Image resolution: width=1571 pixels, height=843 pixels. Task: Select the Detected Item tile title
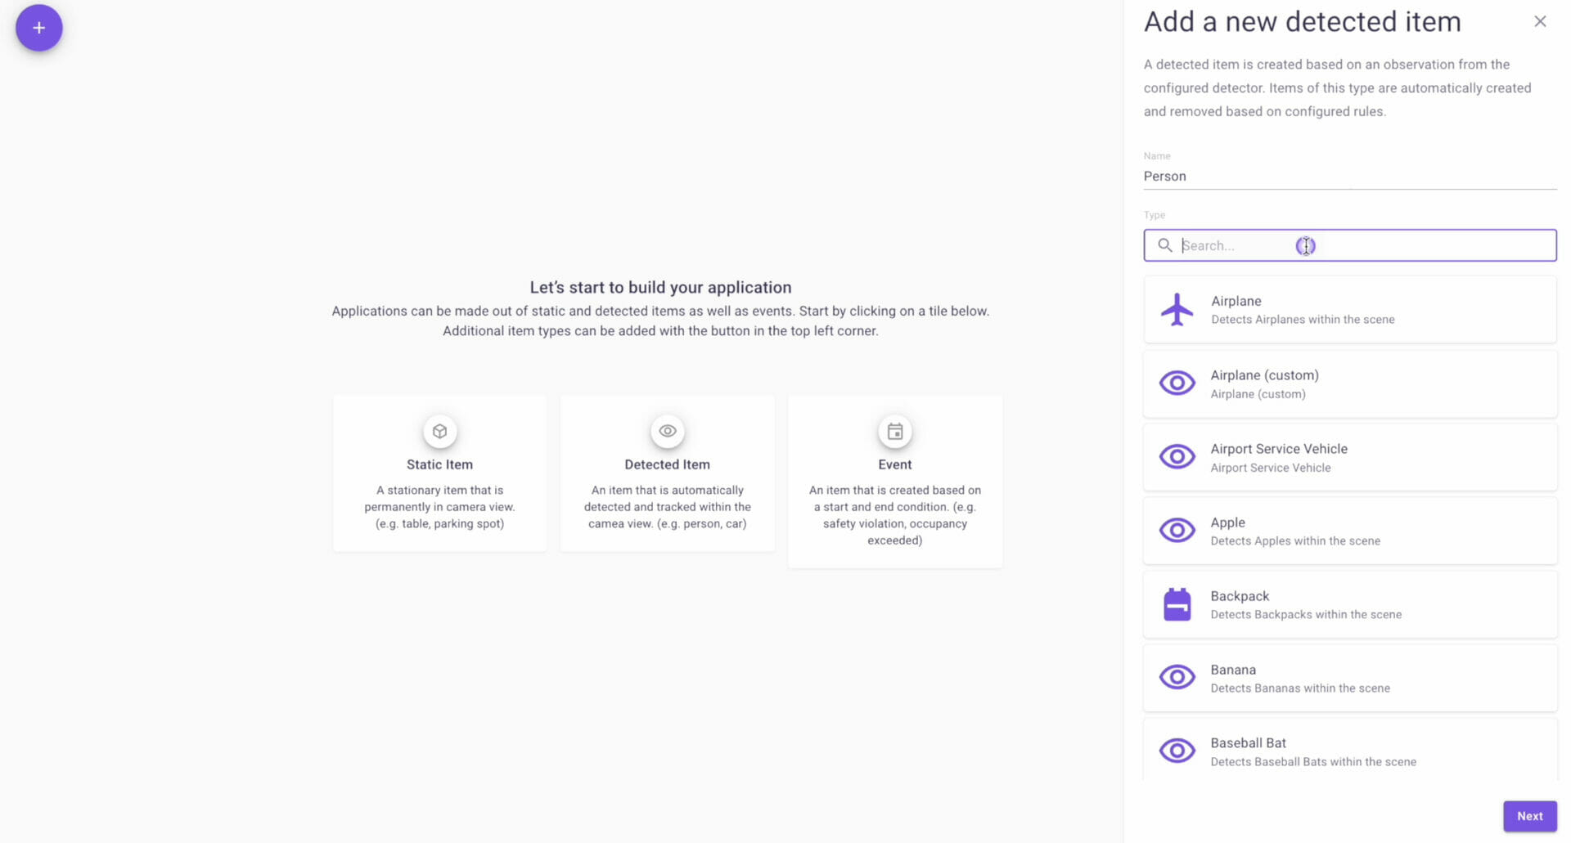tap(667, 464)
